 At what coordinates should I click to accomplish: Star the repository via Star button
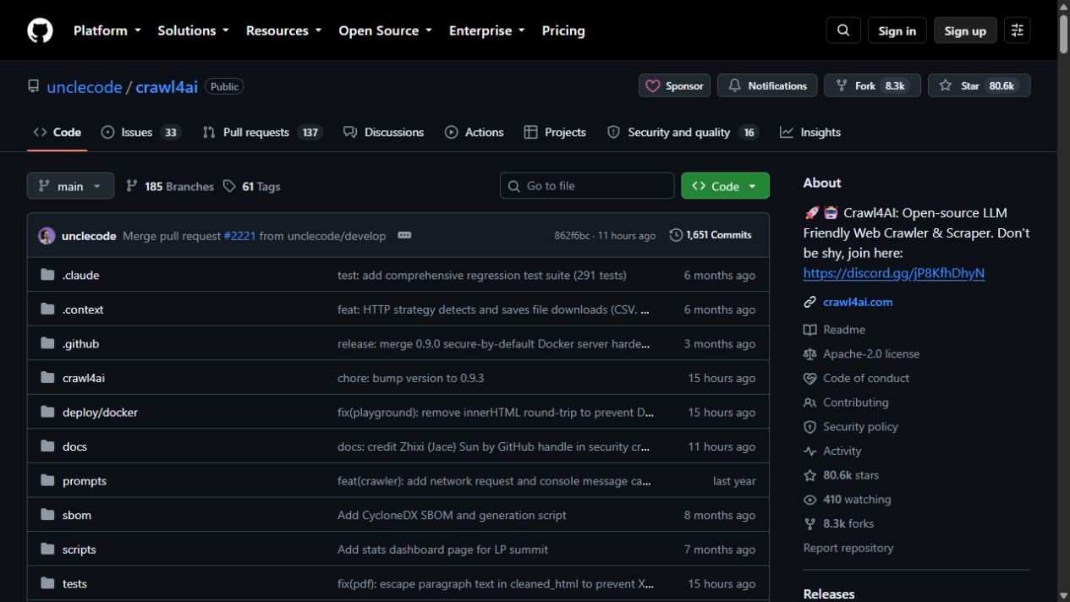tap(979, 85)
